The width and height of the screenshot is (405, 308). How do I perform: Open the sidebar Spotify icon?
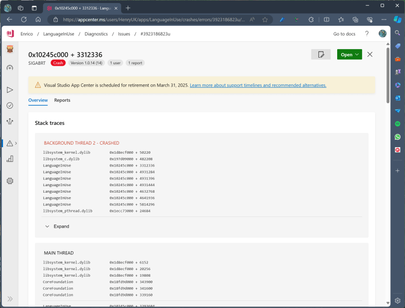(x=397, y=124)
